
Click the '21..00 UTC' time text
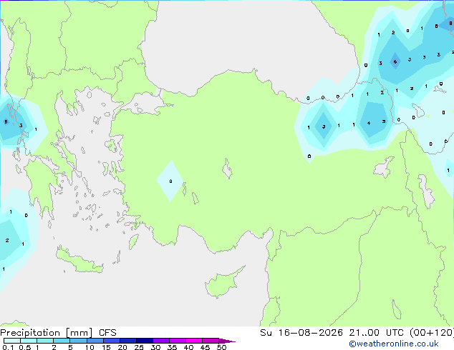coord(377,333)
